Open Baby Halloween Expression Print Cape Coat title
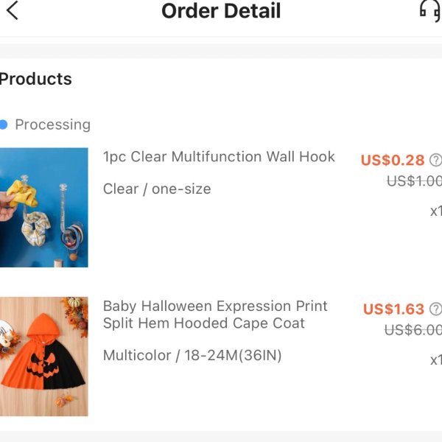442x442 pixels. point(215,315)
